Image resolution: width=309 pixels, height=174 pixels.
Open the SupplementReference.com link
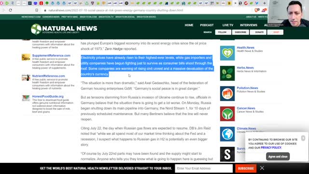pos(51,56)
